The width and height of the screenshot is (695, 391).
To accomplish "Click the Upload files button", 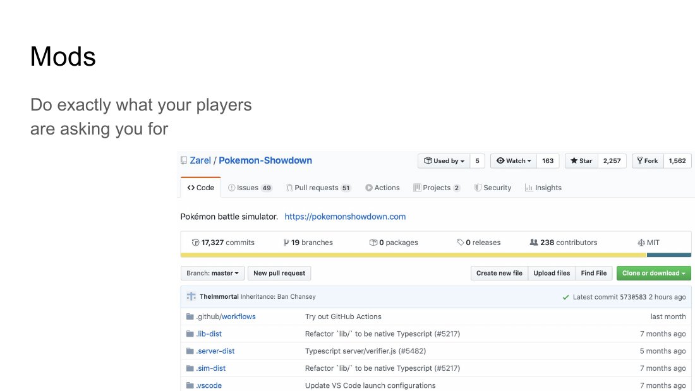I will pos(552,273).
